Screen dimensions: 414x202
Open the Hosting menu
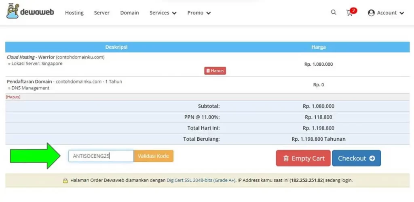tap(74, 12)
